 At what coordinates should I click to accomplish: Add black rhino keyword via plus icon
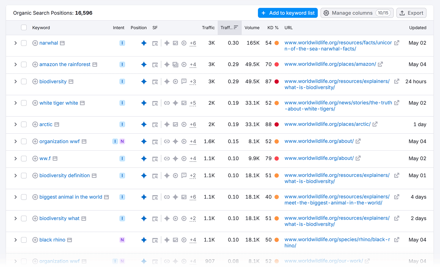(x=35, y=240)
